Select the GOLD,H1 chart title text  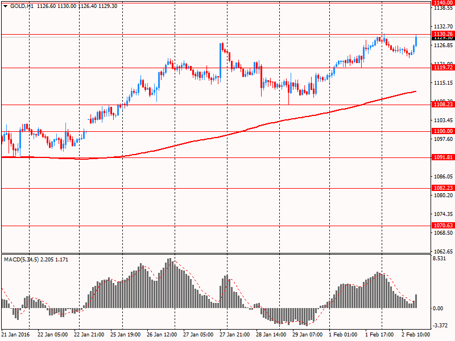click(x=22, y=6)
